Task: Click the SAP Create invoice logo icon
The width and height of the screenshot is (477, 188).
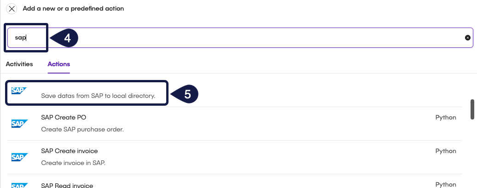Action: coord(19,157)
